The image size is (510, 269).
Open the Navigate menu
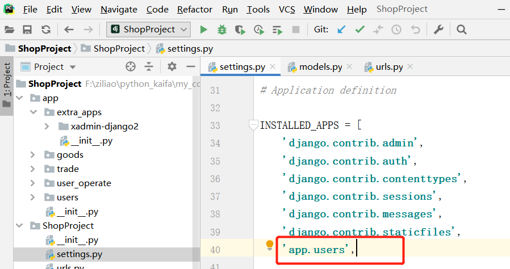[x=119, y=10]
